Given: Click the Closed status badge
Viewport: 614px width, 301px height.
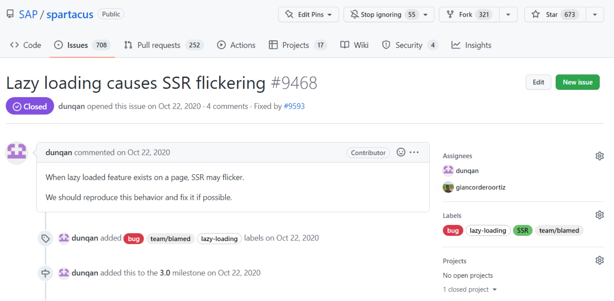Looking at the screenshot, I should pyautogui.click(x=30, y=106).
